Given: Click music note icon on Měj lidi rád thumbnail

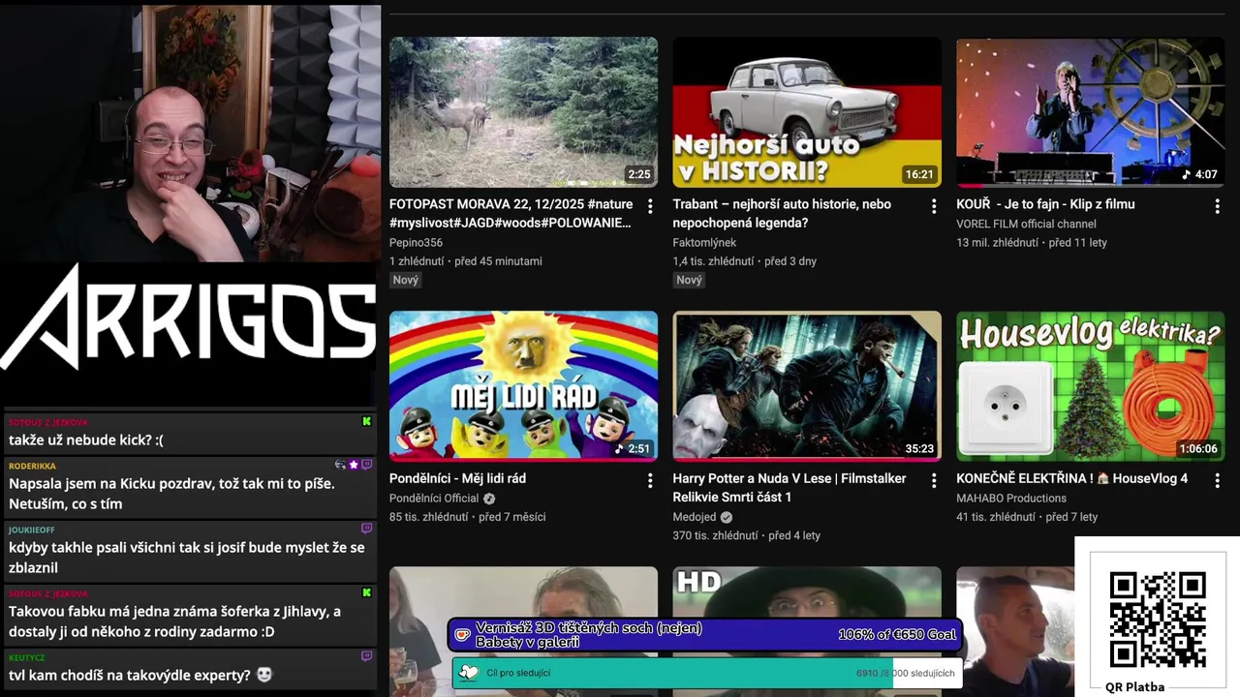Looking at the screenshot, I should point(620,449).
